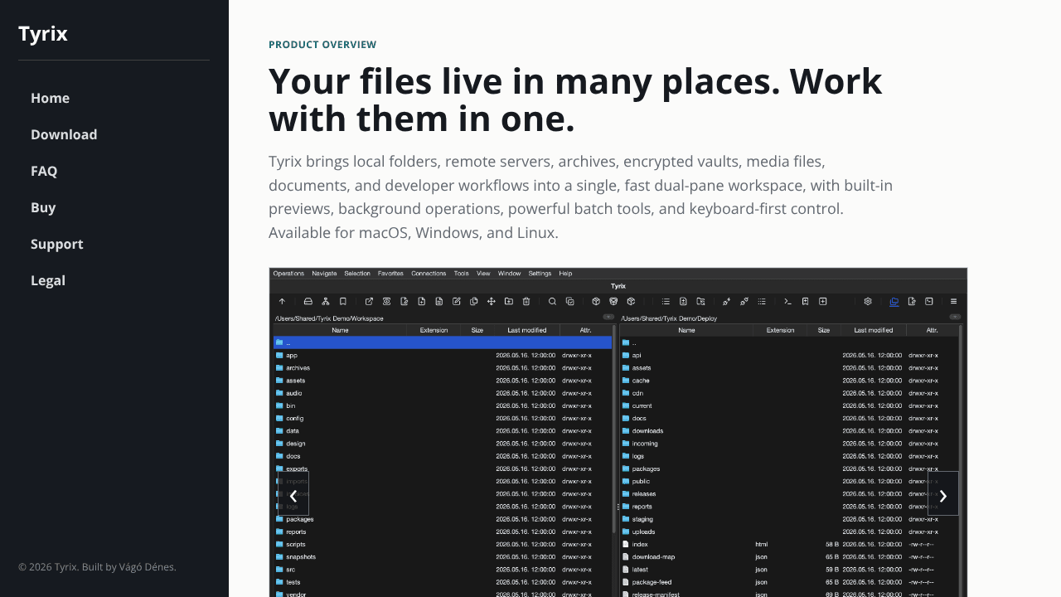1061x597 pixels.
Task: Select the 'package-feed' json file in right pane
Action: pos(789,582)
